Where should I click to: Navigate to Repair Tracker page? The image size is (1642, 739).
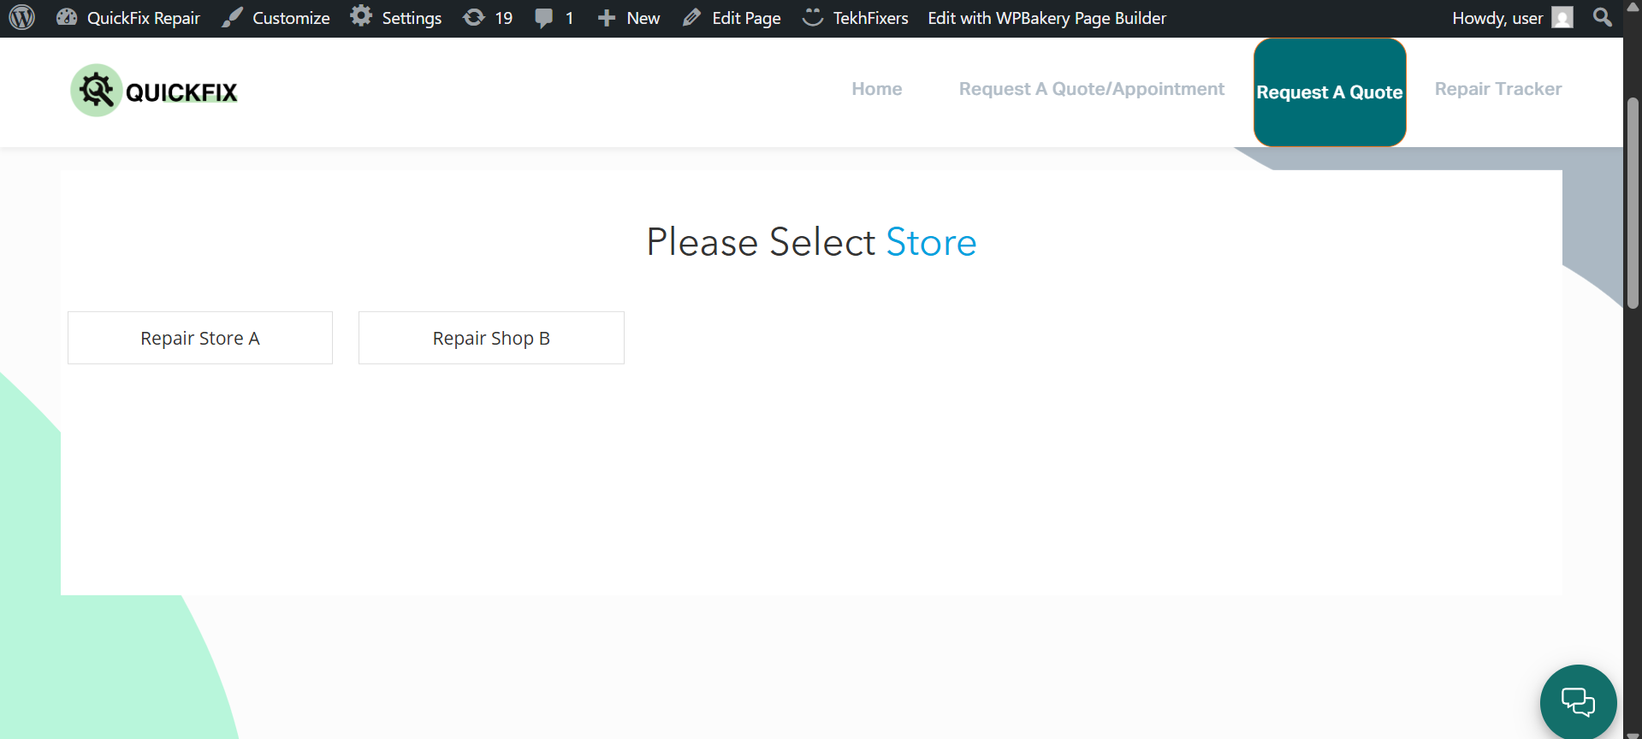[1497, 89]
